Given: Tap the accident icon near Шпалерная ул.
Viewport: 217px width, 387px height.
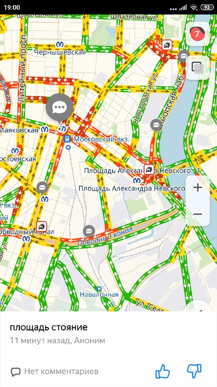Looking at the screenshot, I should pos(167,45).
